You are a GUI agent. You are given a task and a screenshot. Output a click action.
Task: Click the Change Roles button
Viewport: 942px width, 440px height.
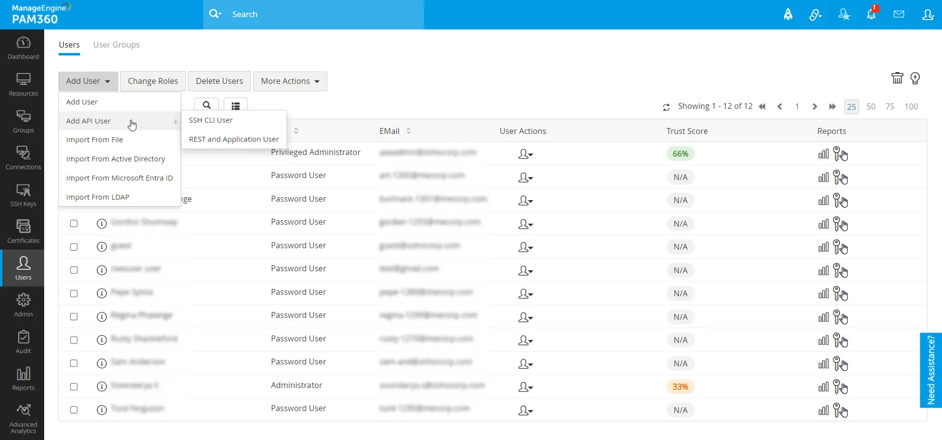(x=153, y=81)
